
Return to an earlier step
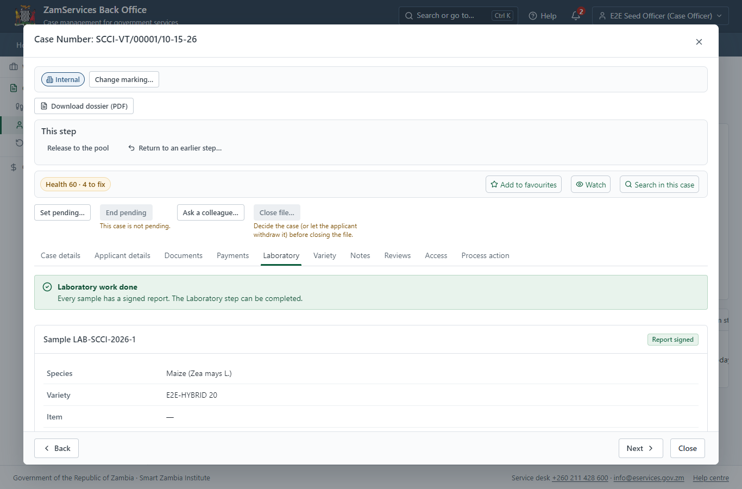click(175, 148)
